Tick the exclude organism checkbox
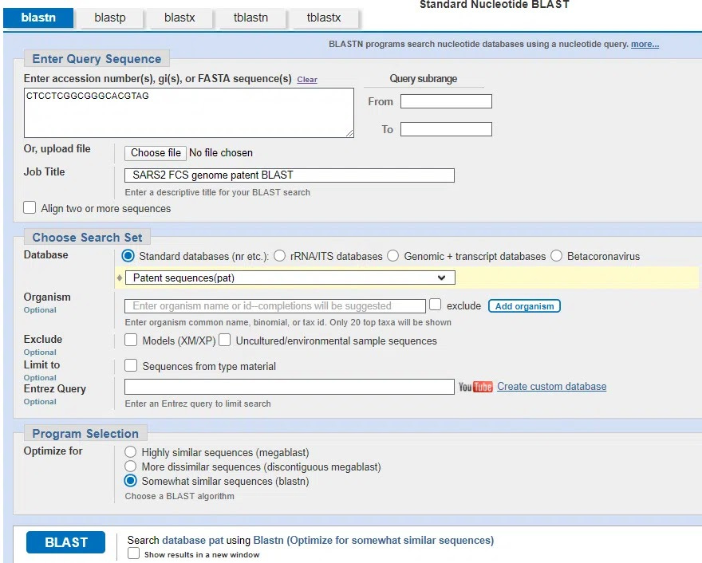Viewport: 702px width, 563px height. (436, 305)
